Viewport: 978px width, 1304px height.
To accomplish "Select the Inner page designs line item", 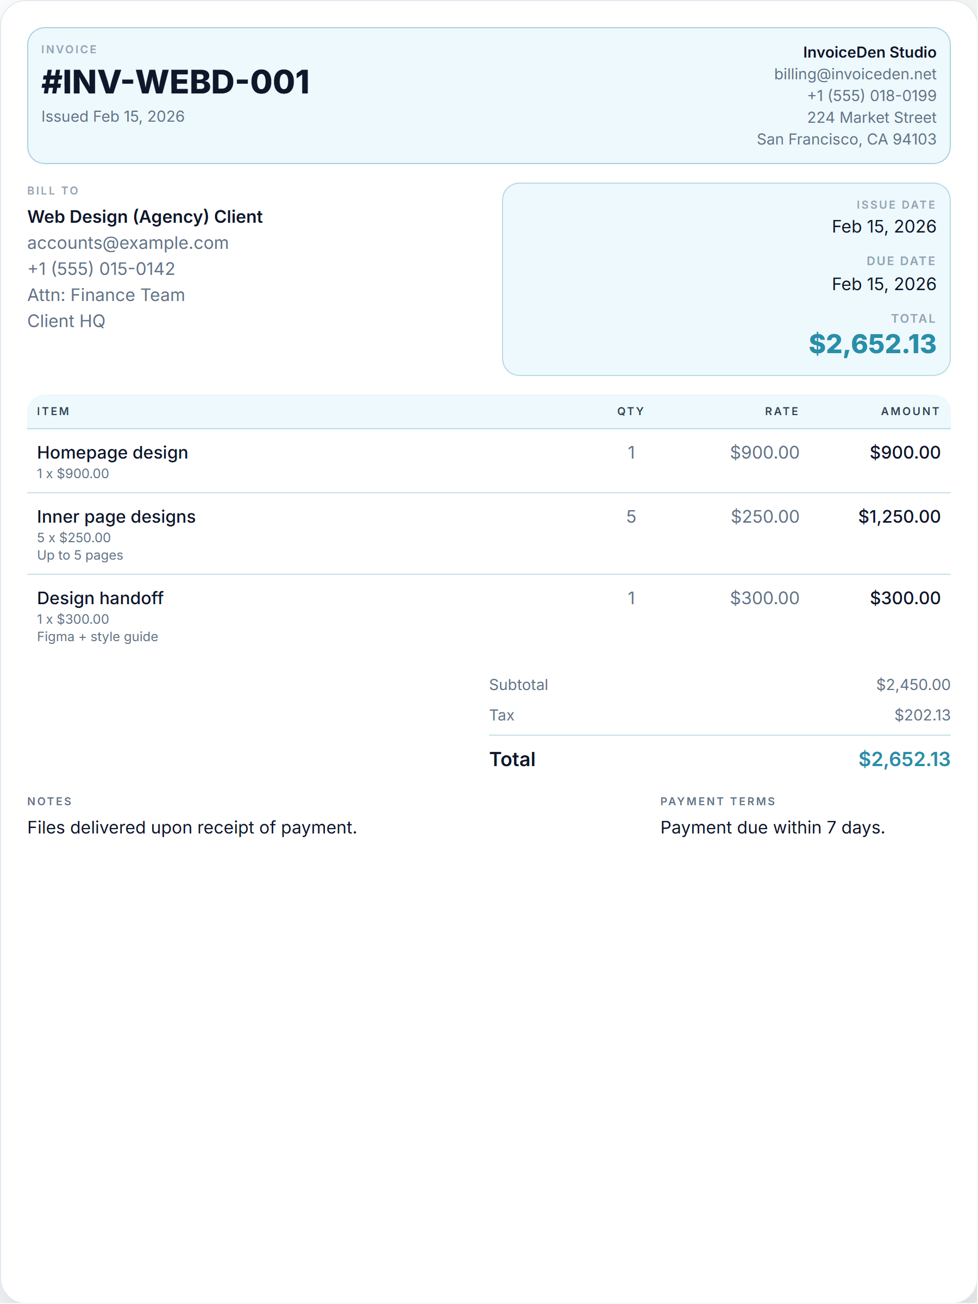I will [488, 534].
